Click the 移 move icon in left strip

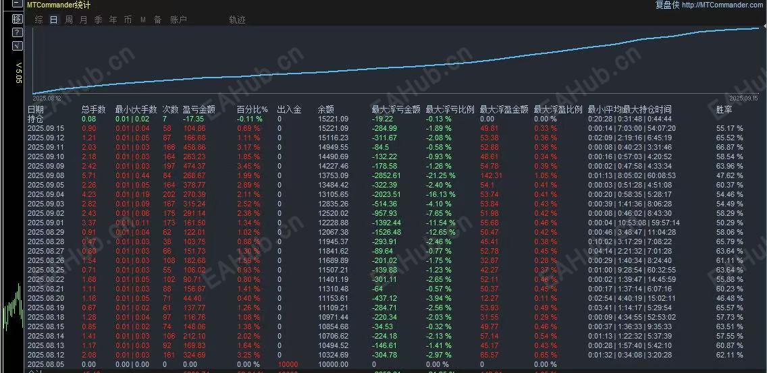17,19
